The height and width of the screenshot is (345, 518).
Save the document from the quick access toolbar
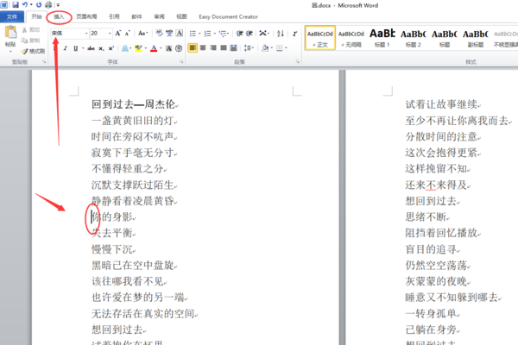(x=16, y=5)
